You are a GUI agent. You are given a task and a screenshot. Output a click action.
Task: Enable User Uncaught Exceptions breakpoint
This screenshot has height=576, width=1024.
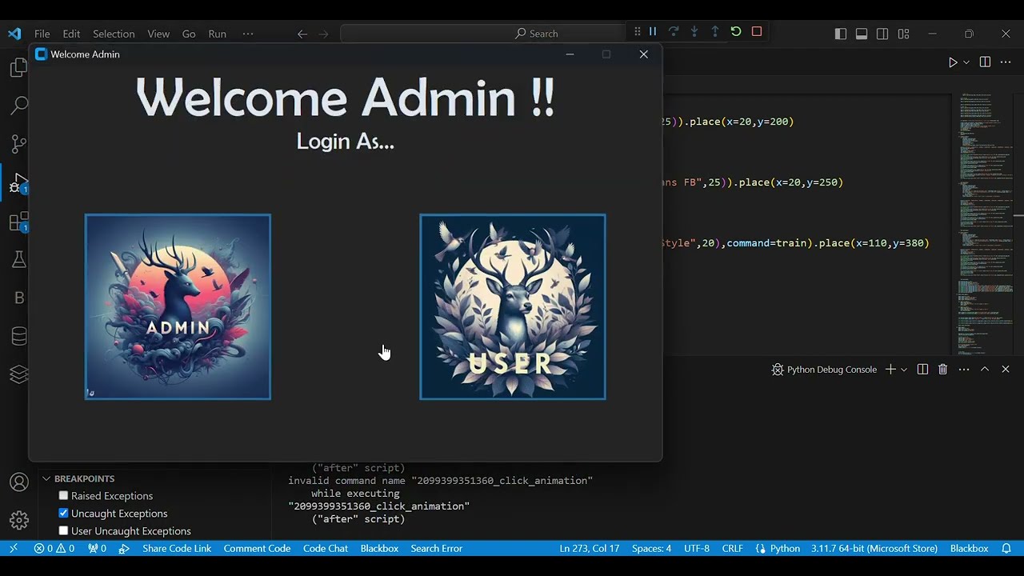click(x=63, y=531)
